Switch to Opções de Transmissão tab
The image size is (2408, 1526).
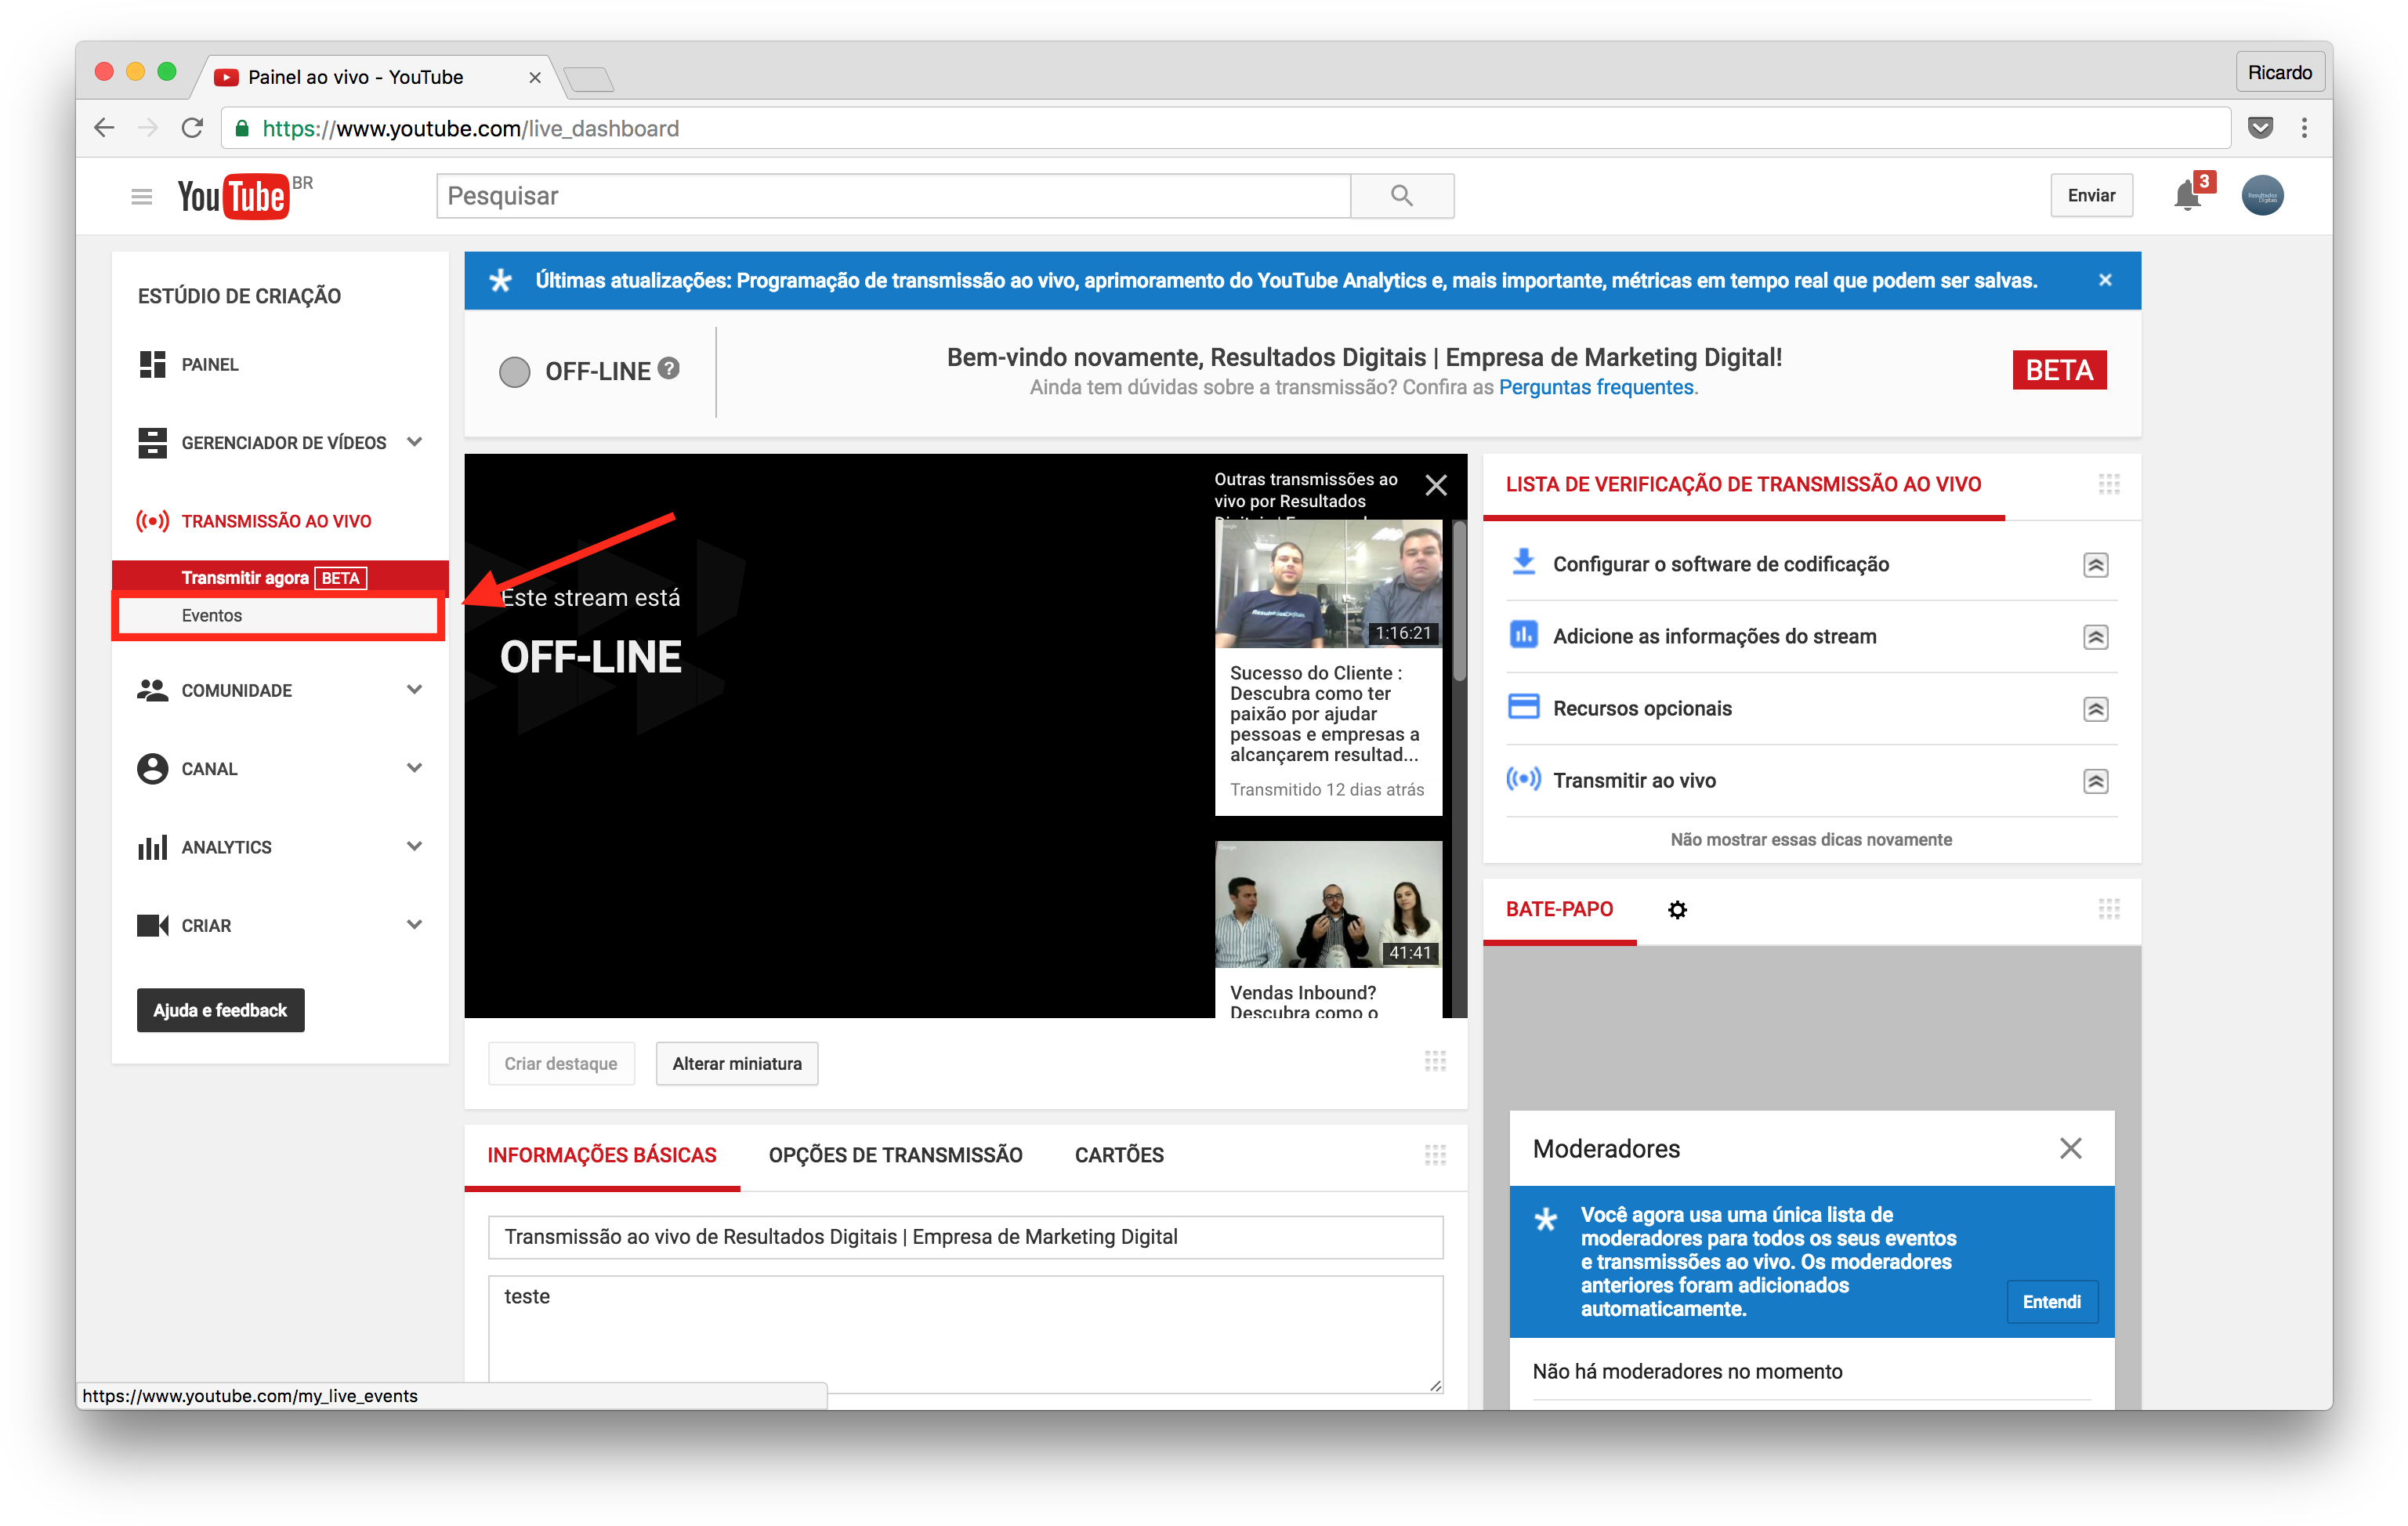[x=895, y=1155]
